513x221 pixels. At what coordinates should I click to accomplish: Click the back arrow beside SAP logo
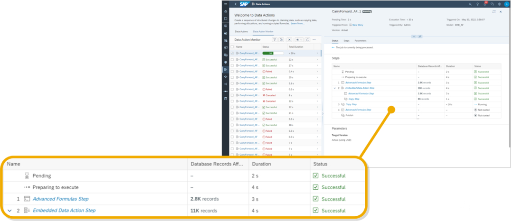click(236, 4)
